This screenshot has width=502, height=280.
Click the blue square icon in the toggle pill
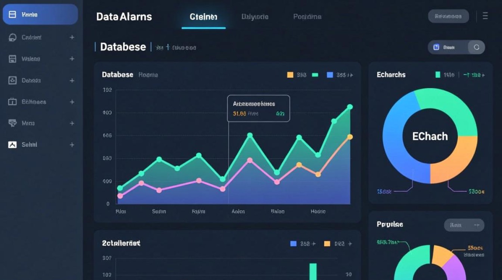point(436,47)
